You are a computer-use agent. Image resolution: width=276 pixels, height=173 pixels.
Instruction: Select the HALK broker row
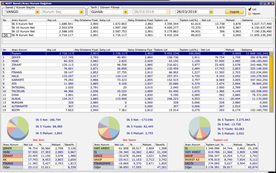tap(135, 76)
